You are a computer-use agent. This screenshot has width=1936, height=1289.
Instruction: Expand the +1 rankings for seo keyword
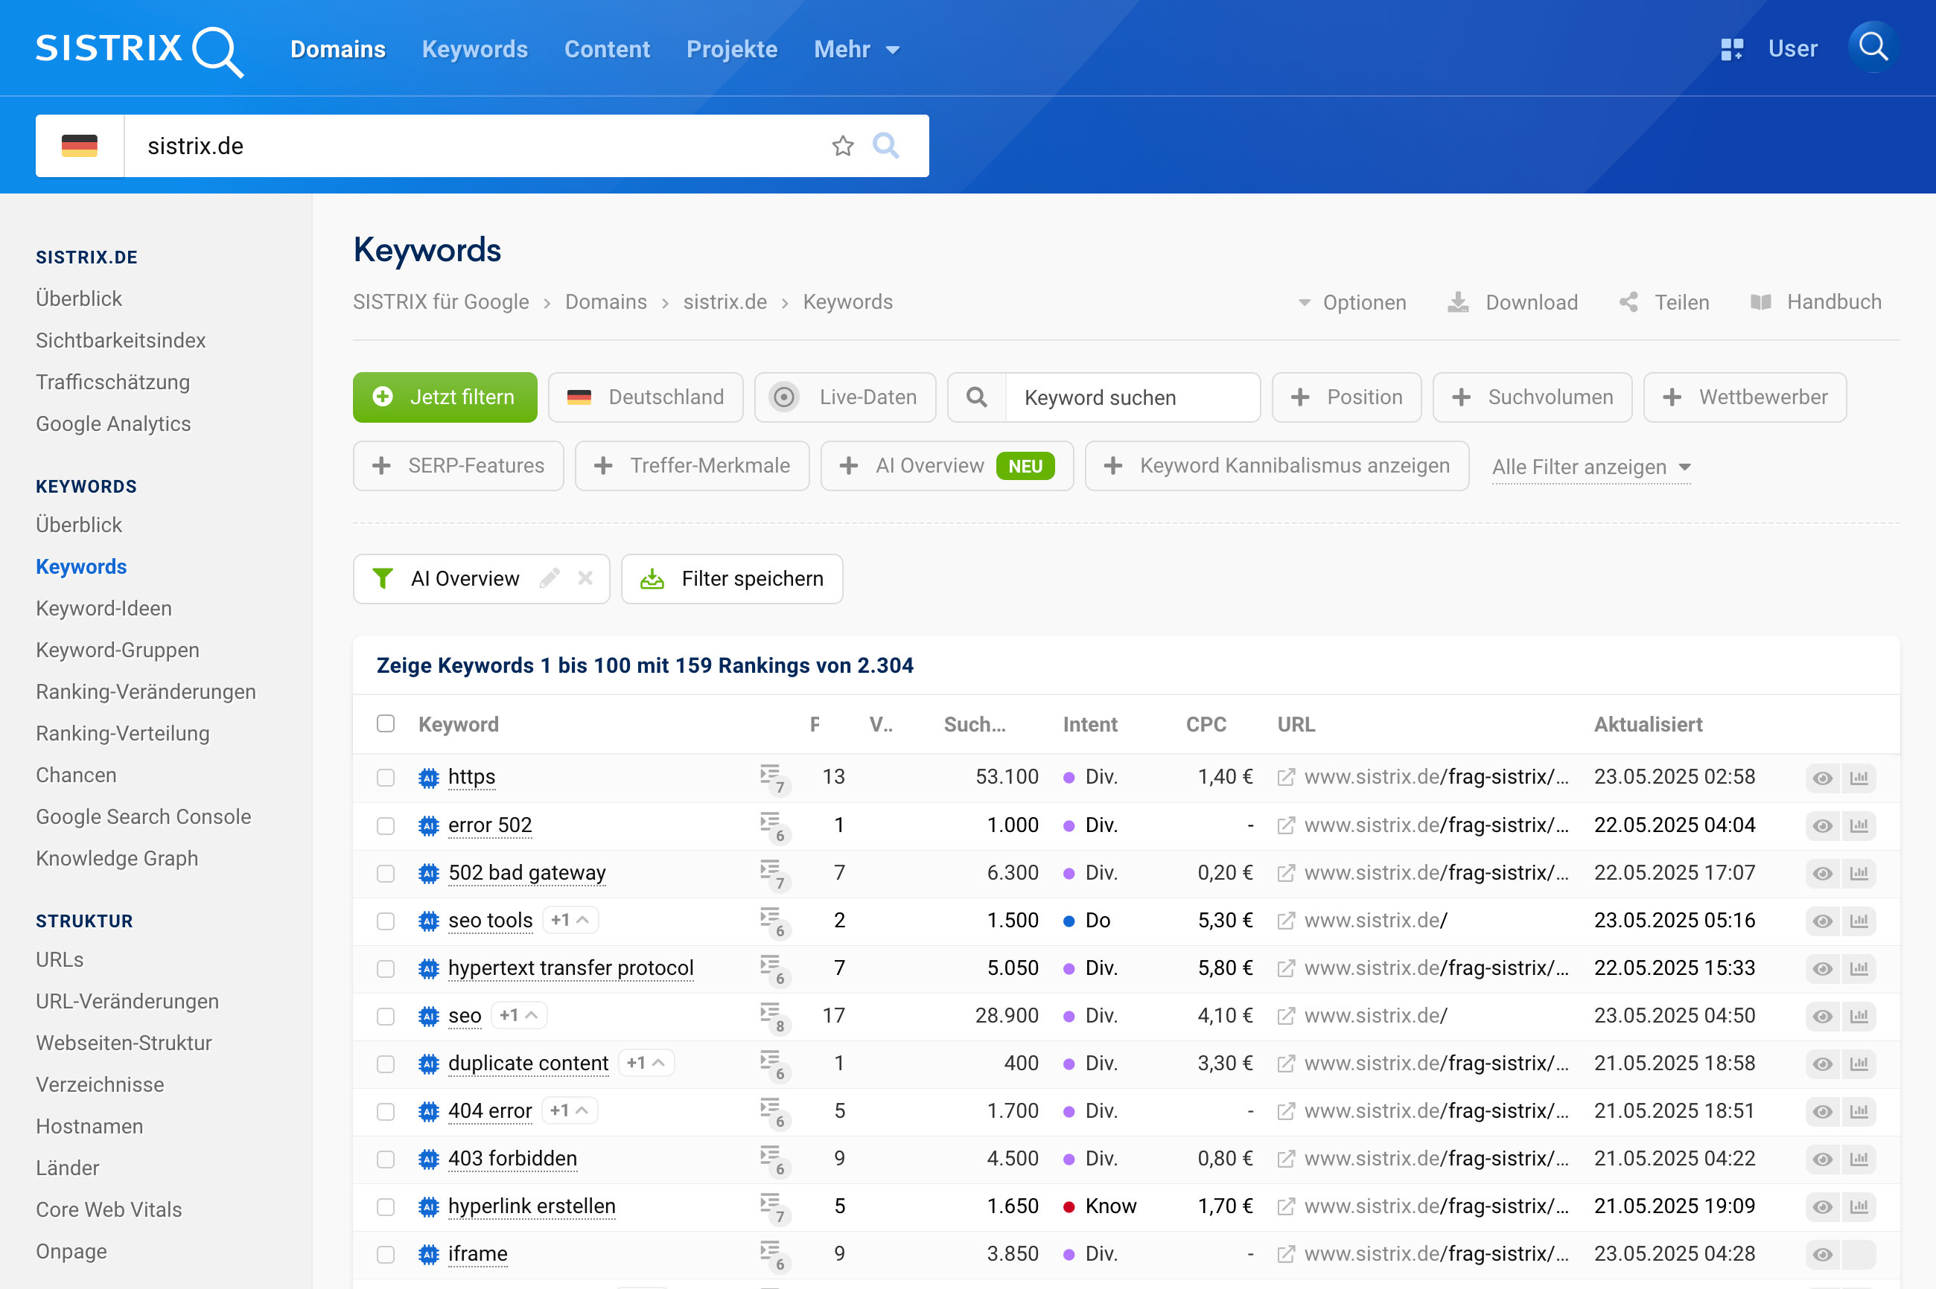coord(519,1015)
